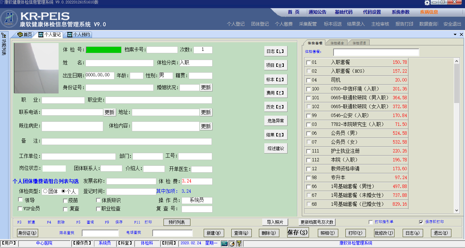
Task: Click the gear settings icon in title bar
Action: [427, 3]
